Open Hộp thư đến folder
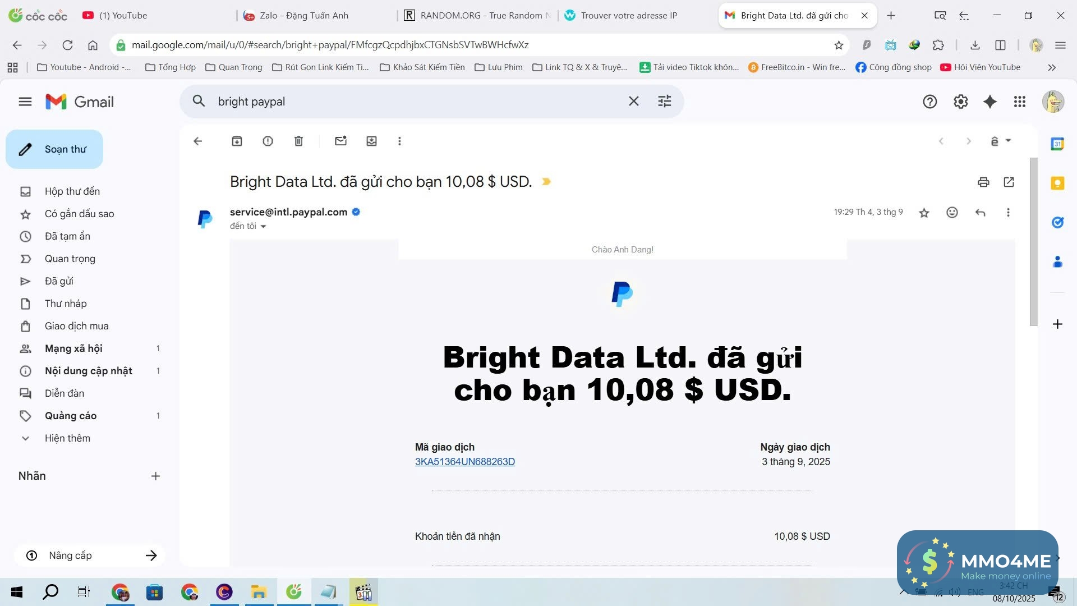The height and width of the screenshot is (606, 1077). [x=72, y=191]
